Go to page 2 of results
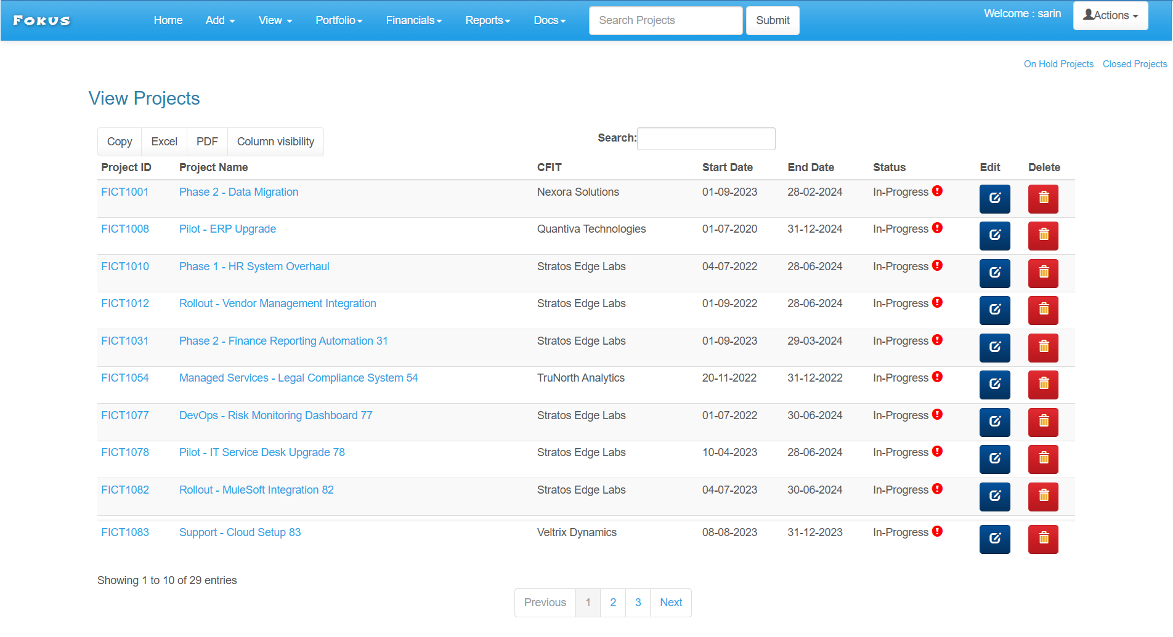This screenshot has height=637, width=1173. (x=612, y=603)
